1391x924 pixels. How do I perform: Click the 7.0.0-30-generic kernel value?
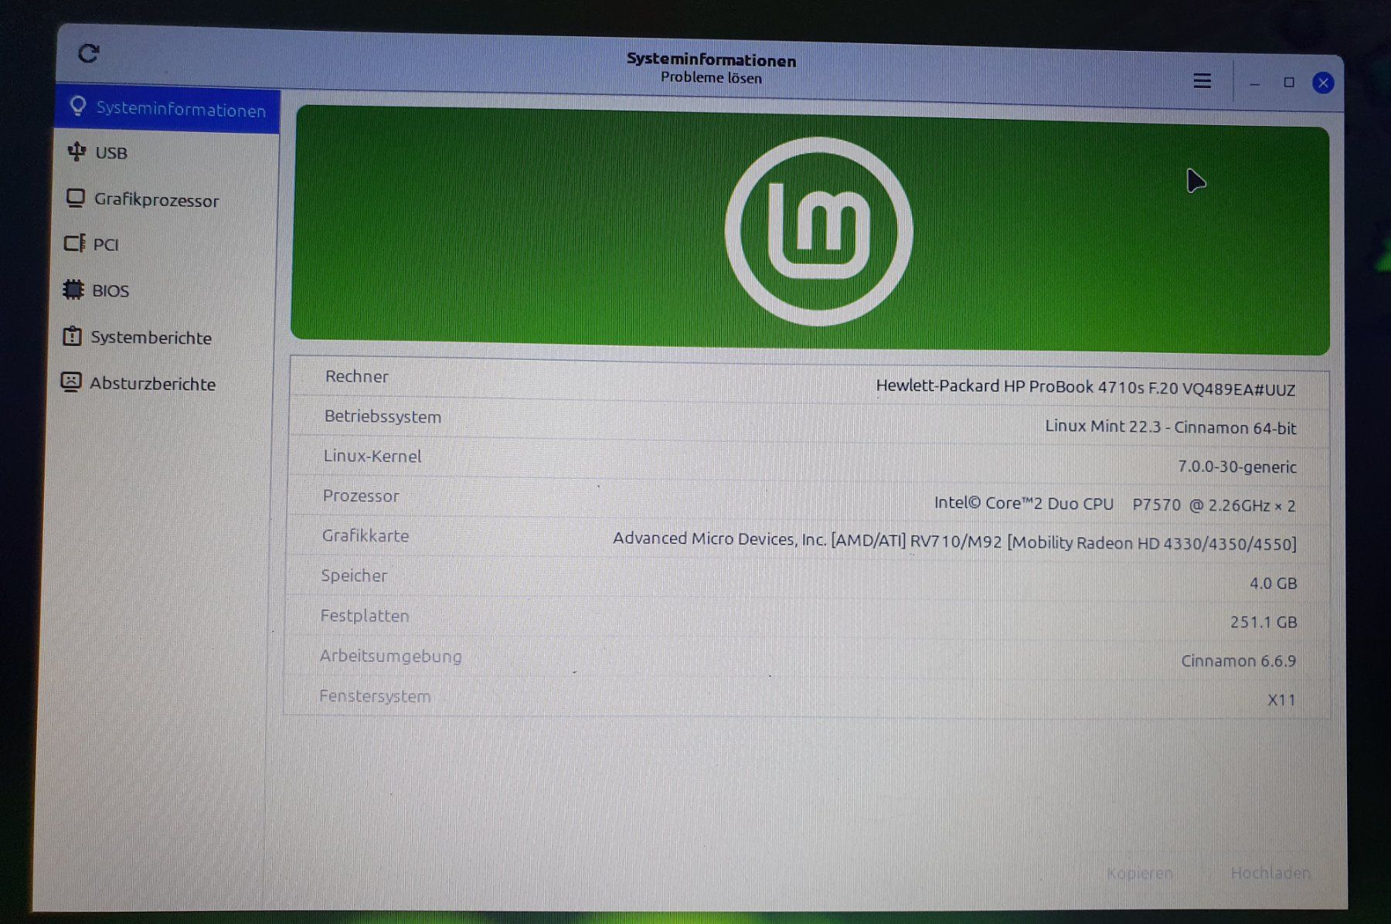(1237, 467)
